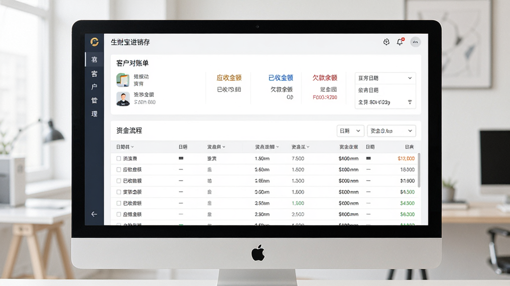The width and height of the screenshot is (510, 286).
Task: Open the date dropdown in 客户对账单 card
Action: point(385,78)
